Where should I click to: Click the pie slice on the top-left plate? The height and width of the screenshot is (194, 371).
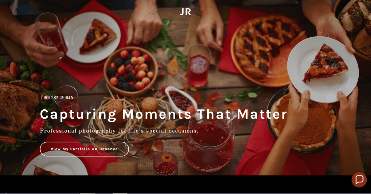(97, 36)
